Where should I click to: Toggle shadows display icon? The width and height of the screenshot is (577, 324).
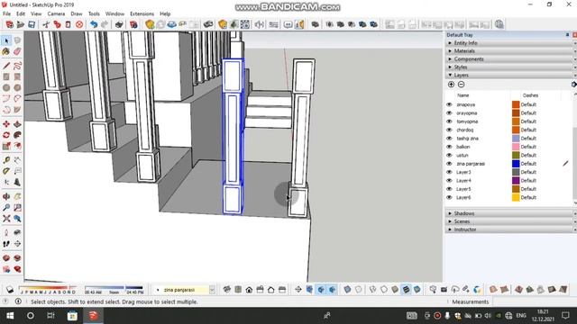(x=10, y=290)
